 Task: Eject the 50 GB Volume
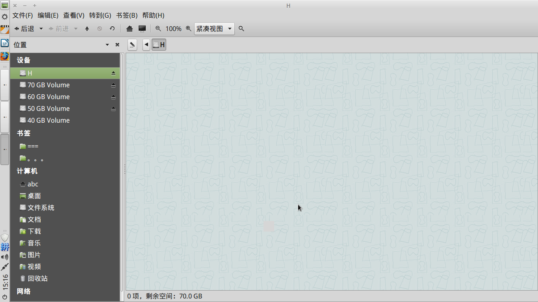113,109
